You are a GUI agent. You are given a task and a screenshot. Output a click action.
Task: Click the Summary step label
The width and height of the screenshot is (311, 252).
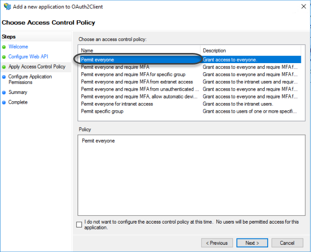(x=18, y=92)
